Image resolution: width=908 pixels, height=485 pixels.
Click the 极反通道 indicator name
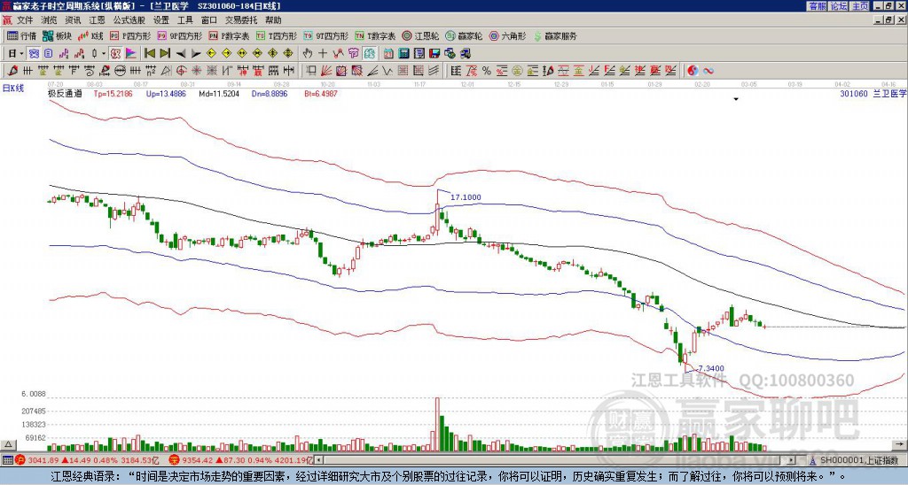point(65,93)
